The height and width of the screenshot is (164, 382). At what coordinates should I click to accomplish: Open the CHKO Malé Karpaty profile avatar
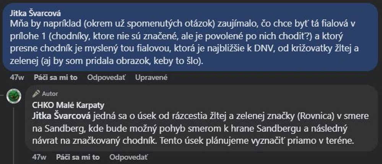point(14,95)
